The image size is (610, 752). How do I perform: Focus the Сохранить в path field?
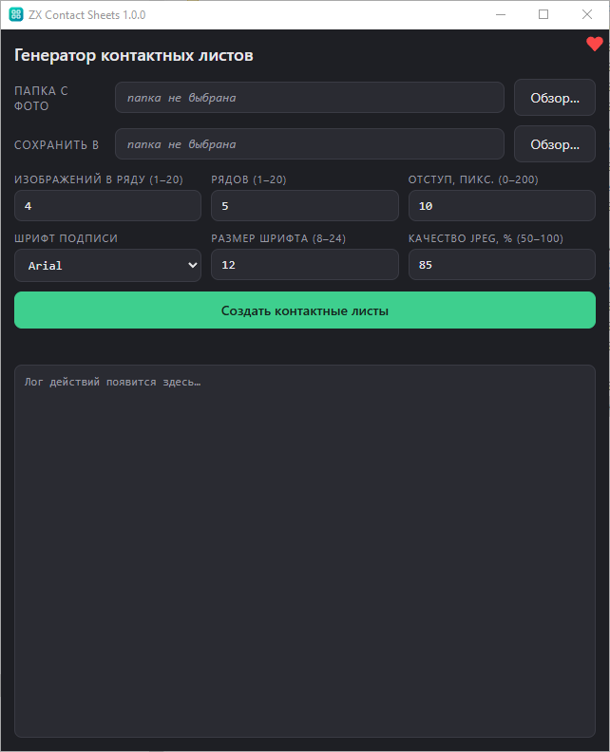[310, 144]
